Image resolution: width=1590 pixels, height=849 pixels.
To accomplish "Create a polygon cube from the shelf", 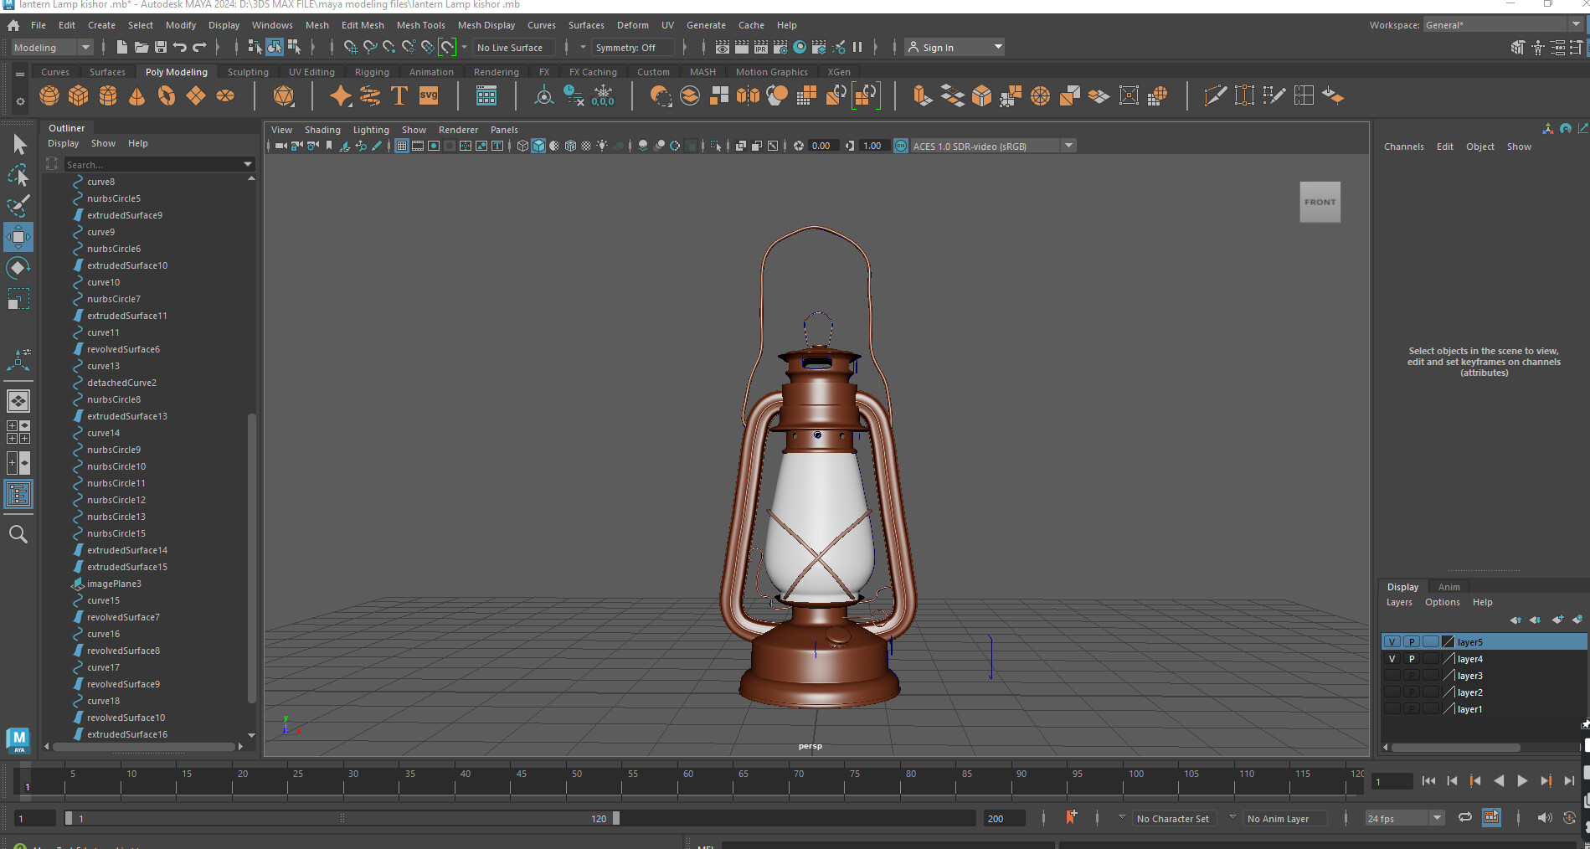I will 79,95.
